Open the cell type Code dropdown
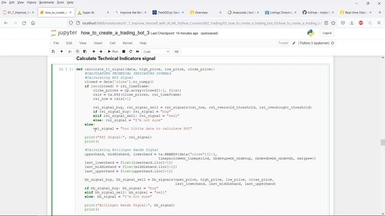The image size is (385, 216). [x=156, y=52]
